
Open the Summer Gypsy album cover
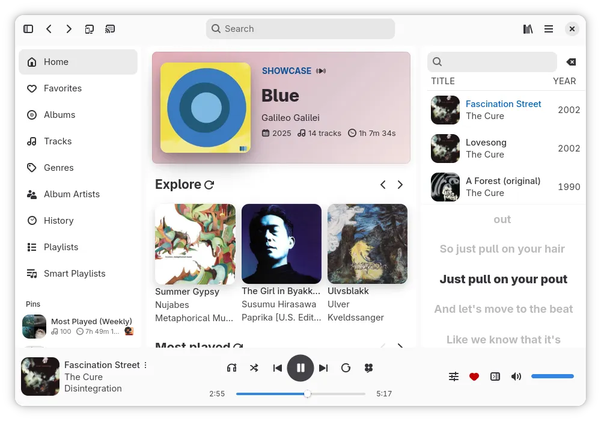tap(195, 244)
